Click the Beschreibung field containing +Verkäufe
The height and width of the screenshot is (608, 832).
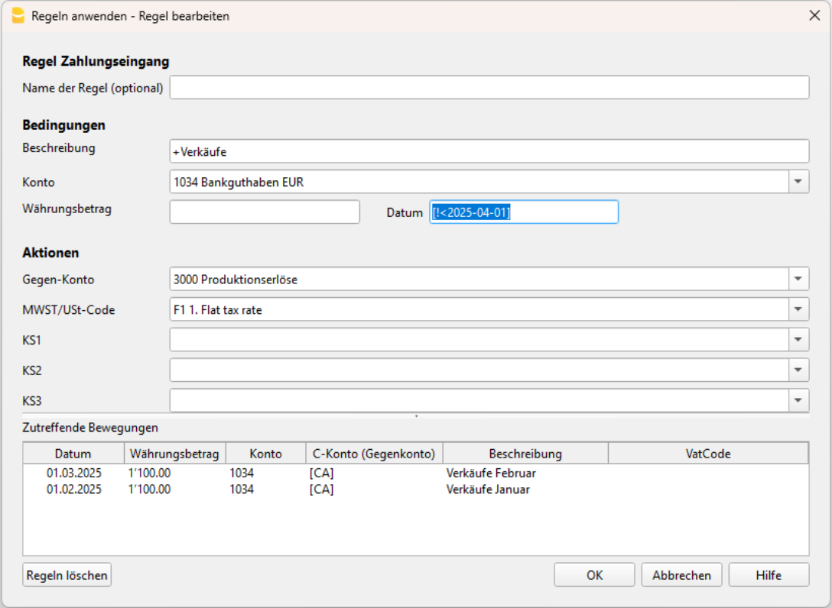click(489, 151)
